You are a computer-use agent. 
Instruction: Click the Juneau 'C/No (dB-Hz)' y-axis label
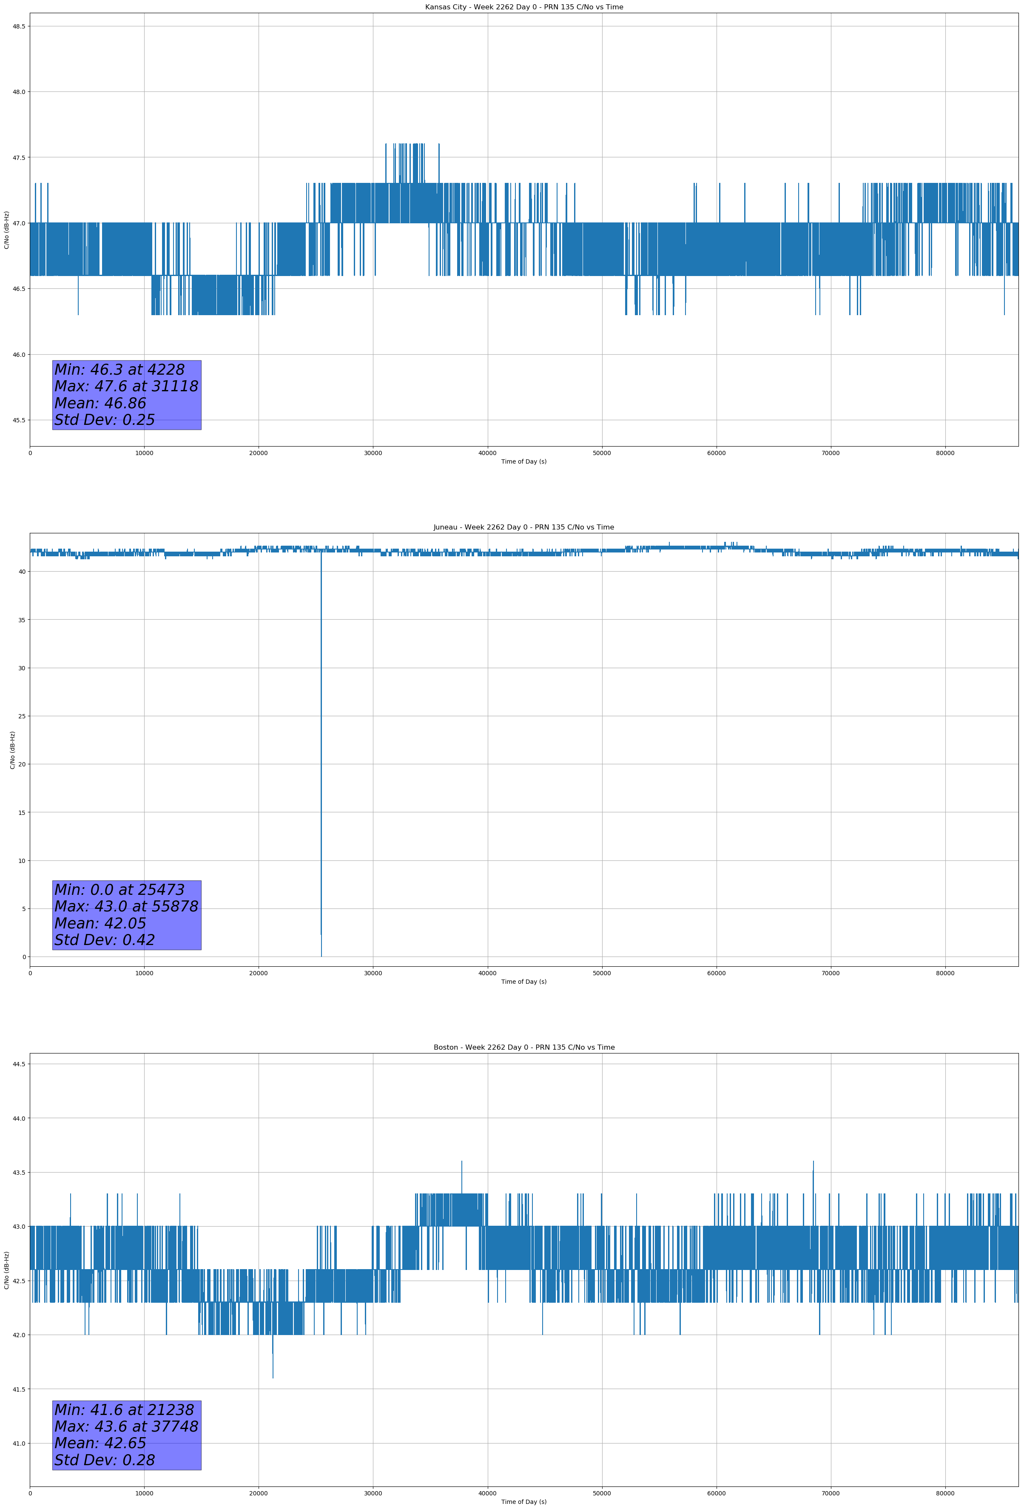12,750
